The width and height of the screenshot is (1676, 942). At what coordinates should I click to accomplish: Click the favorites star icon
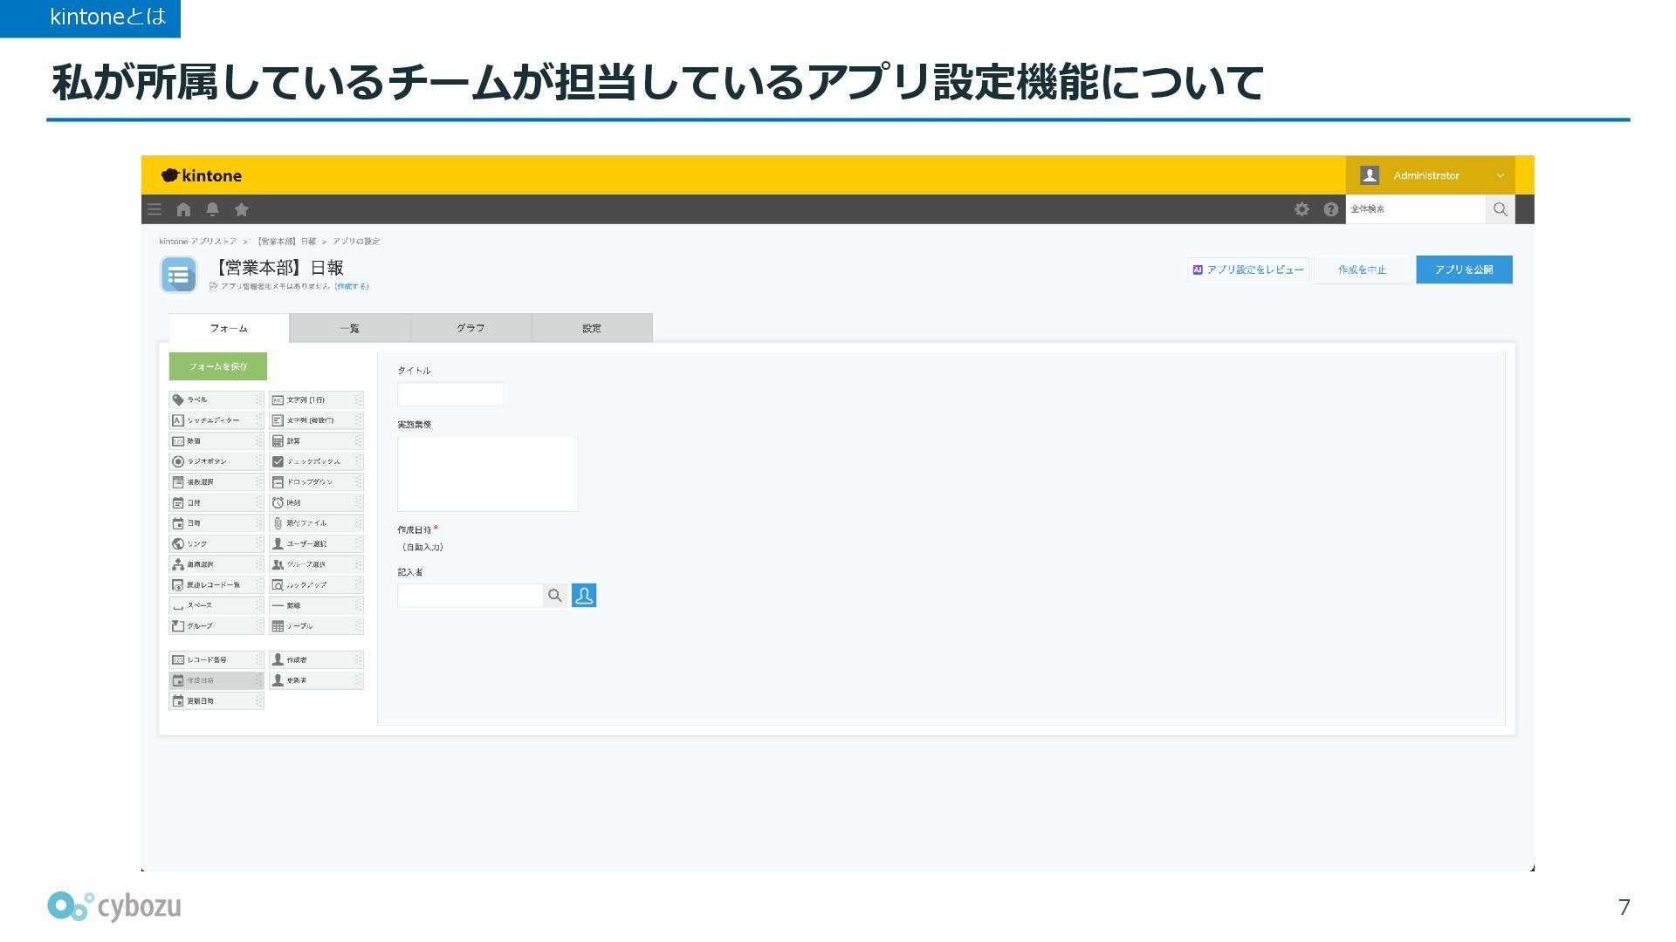click(x=242, y=209)
